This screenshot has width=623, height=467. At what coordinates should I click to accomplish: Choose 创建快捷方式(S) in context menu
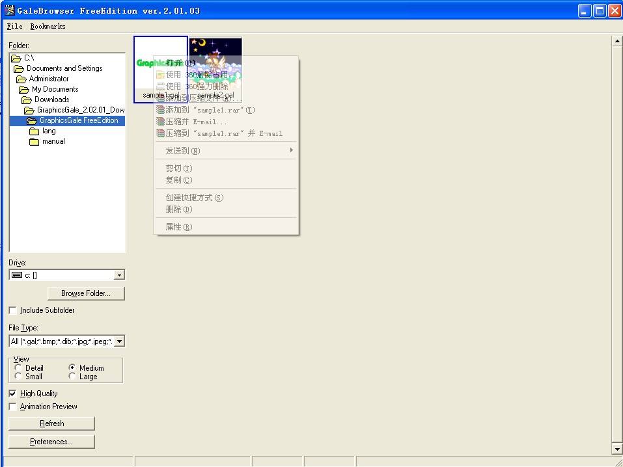tap(226, 198)
